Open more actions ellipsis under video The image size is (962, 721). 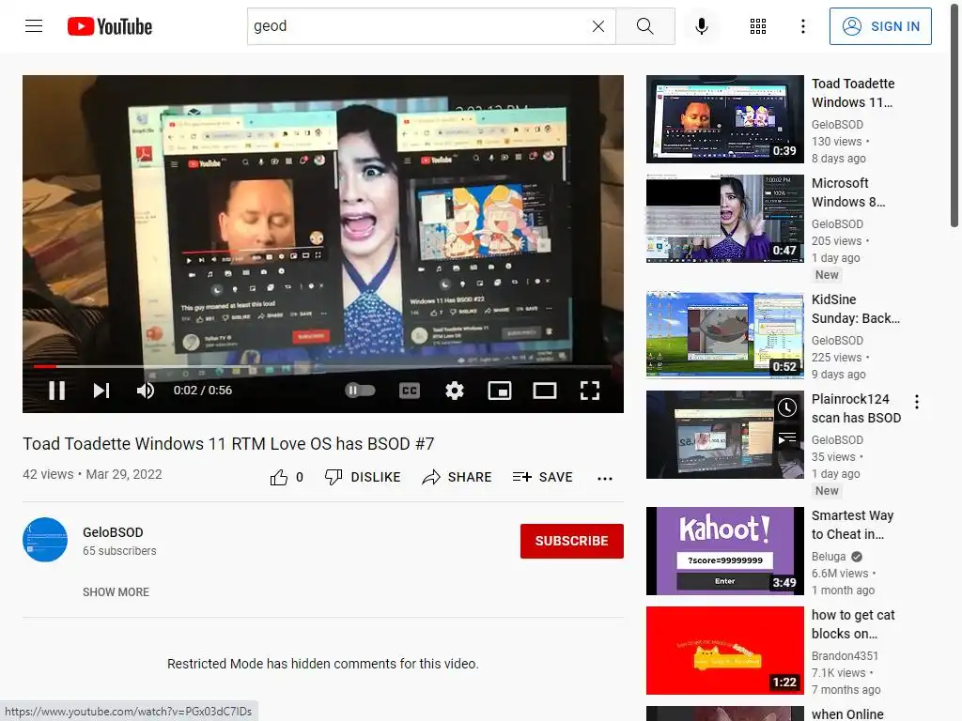[x=605, y=478]
